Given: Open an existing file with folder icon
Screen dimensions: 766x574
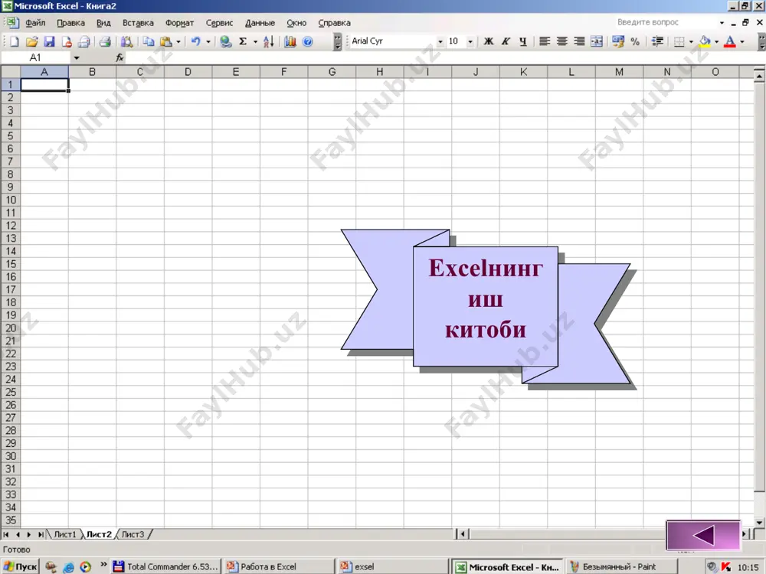Looking at the screenshot, I should (31, 41).
